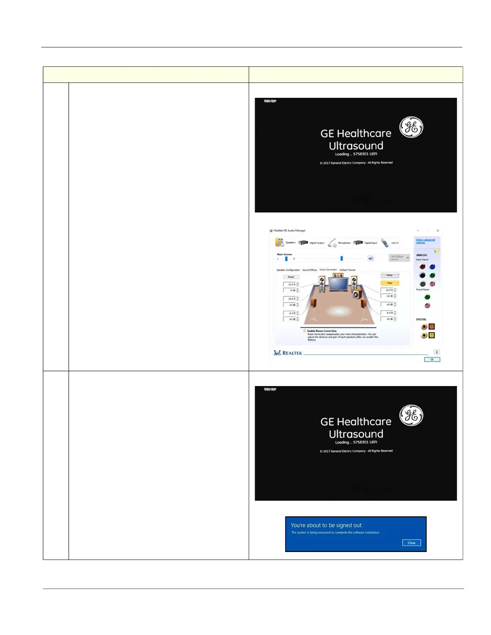The width and height of the screenshot is (491, 635).
Task: Click the pink front panel audio jack
Action: click(x=427, y=305)
